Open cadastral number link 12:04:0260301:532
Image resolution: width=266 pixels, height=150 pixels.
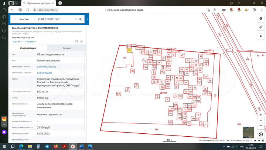click(x=47, y=67)
